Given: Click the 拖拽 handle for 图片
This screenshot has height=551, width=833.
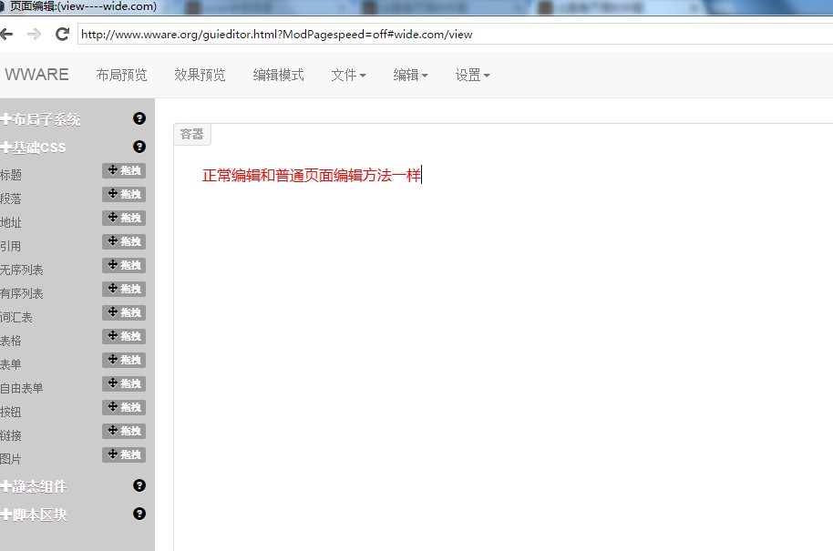Looking at the screenshot, I should pos(124,454).
